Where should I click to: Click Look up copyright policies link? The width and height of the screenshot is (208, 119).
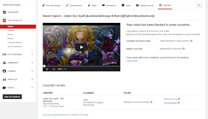tap(65, 115)
